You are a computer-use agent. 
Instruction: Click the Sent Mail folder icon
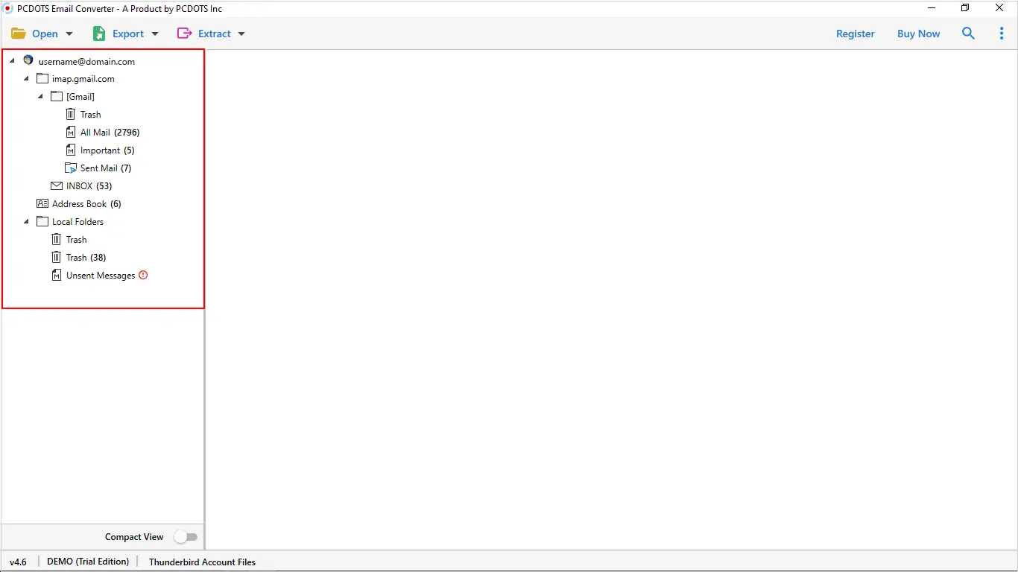(71, 168)
